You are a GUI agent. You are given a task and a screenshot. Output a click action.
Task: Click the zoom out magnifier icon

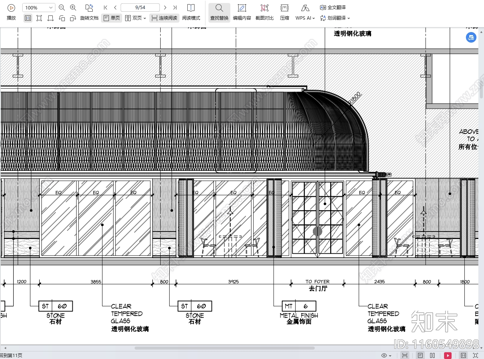(62, 8)
